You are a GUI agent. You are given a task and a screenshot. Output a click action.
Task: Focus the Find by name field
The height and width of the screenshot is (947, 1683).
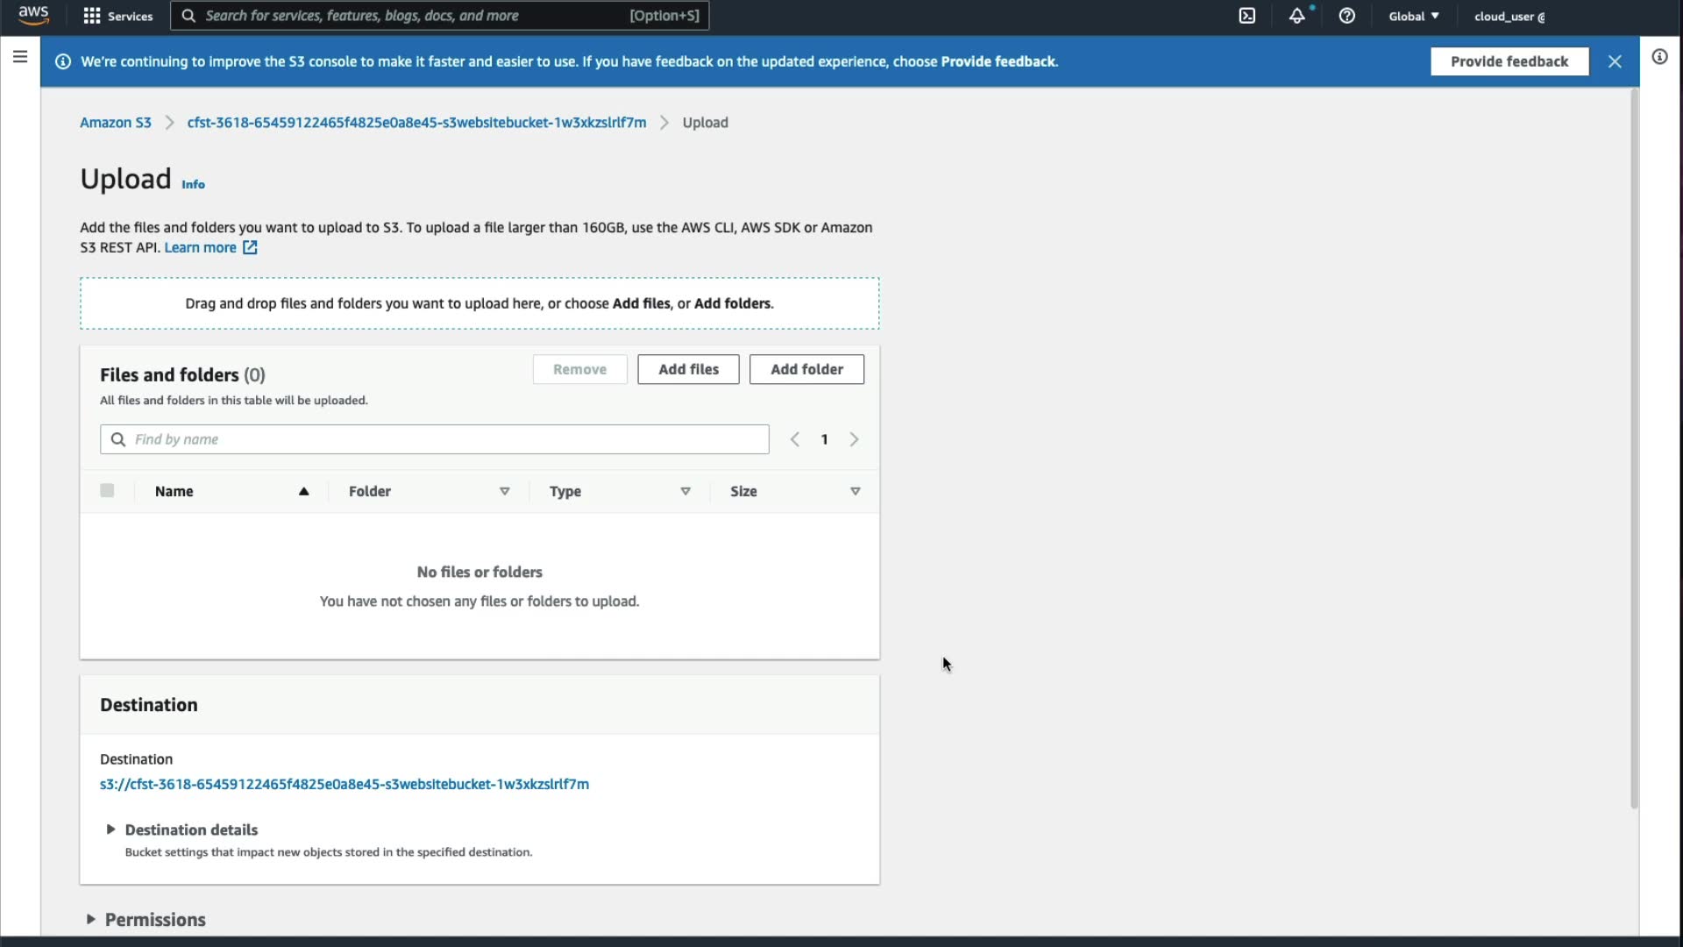pos(447,439)
